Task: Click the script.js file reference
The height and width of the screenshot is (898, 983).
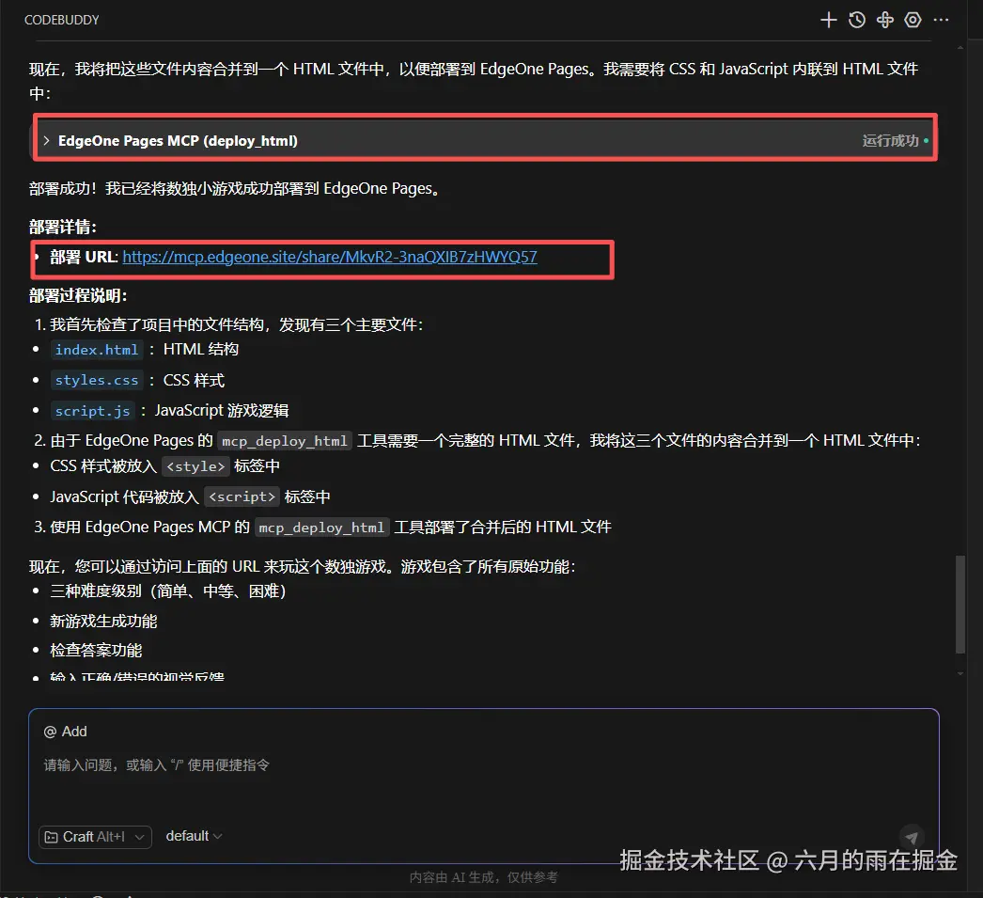Action: point(93,411)
